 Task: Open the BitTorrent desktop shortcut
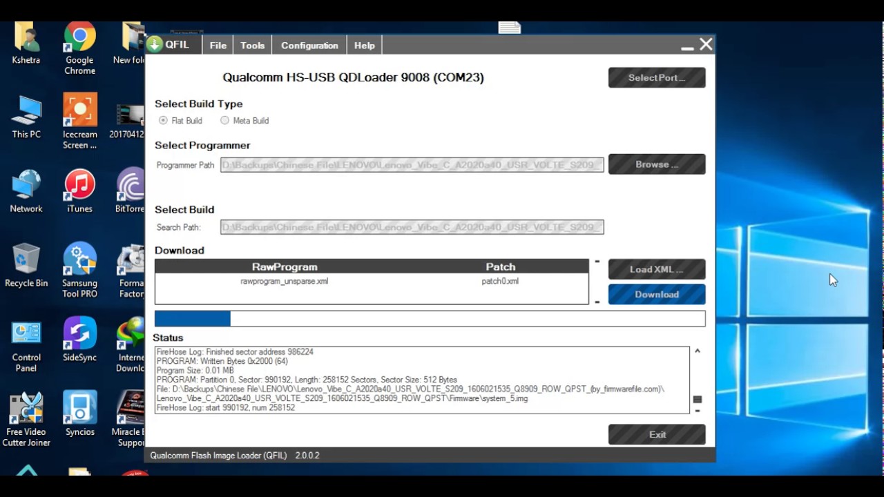[130, 191]
